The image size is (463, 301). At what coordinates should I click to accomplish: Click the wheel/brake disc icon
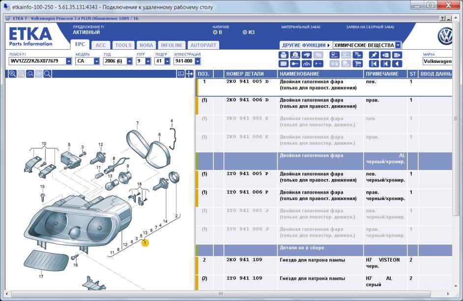click(x=295, y=55)
